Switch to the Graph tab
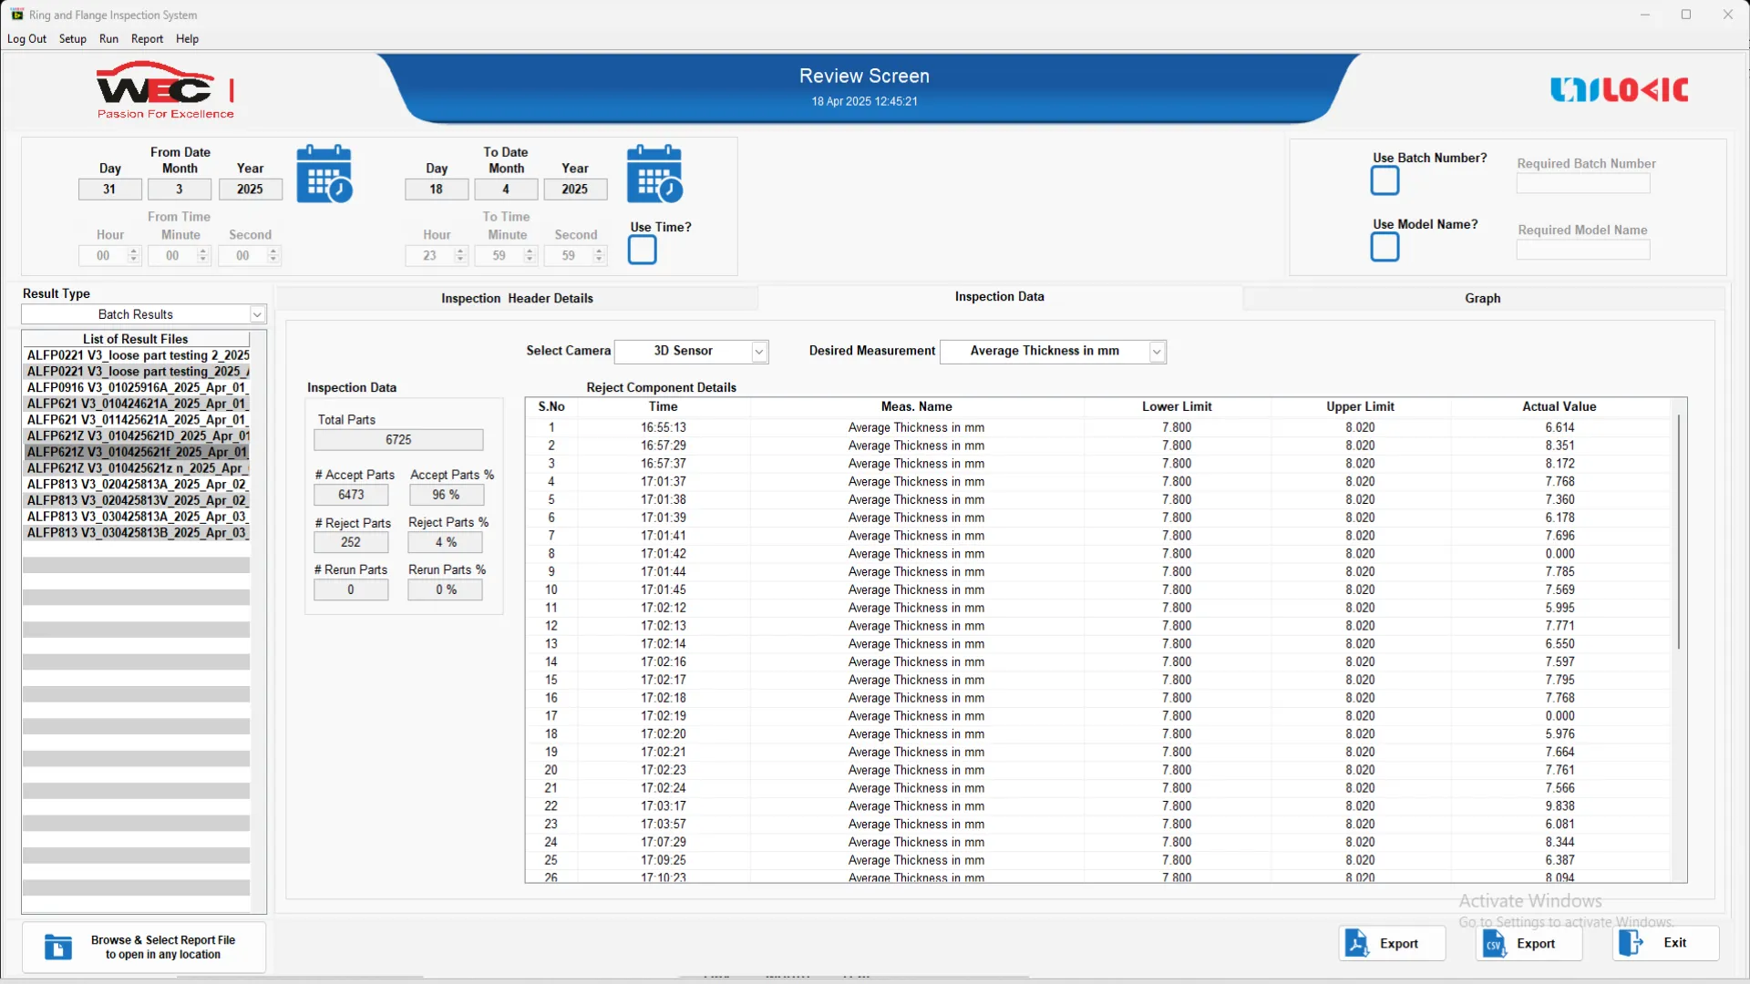The image size is (1750, 984). pyautogui.click(x=1482, y=298)
